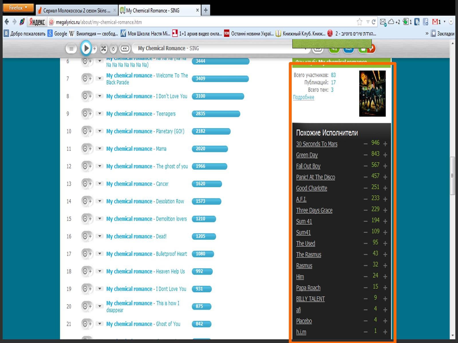
Task: Open dropdown for The ghost of you
Action: [x=100, y=166]
